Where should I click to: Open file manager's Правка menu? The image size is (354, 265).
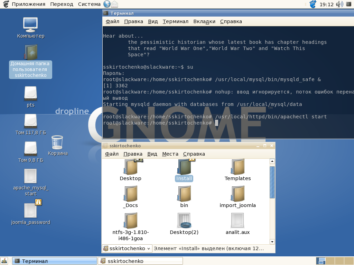click(x=133, y=154)
